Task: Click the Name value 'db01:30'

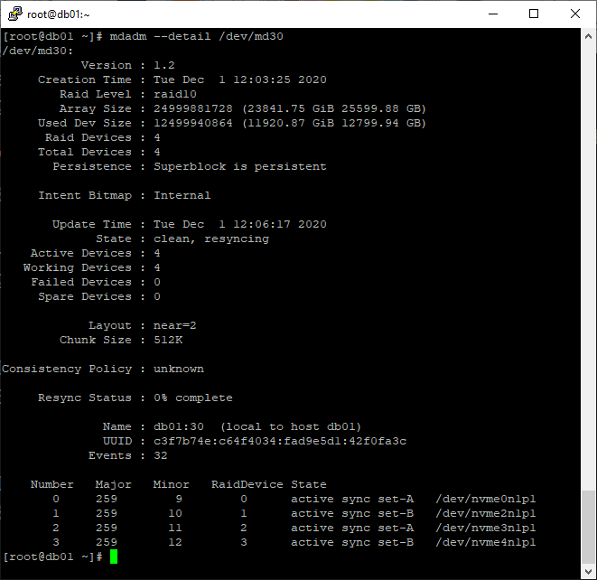Action: pos(179,426)
